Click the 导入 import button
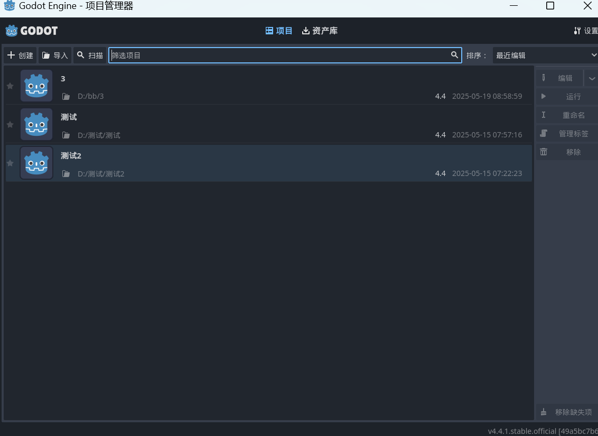This screenshot has height=436, width=598. [55, 55]
